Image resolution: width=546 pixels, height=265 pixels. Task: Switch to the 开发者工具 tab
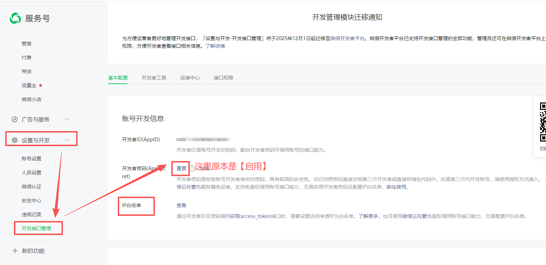(154, 78)
